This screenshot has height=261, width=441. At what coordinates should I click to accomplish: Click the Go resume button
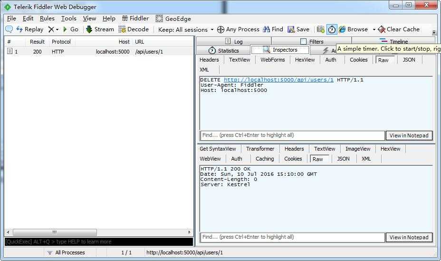pyautogui.click(x=71, y=29)
